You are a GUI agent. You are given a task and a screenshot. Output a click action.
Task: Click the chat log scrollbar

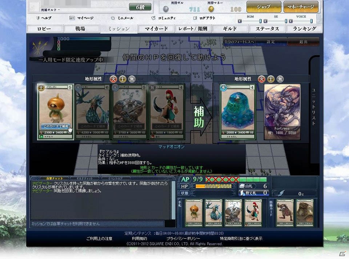173,200
